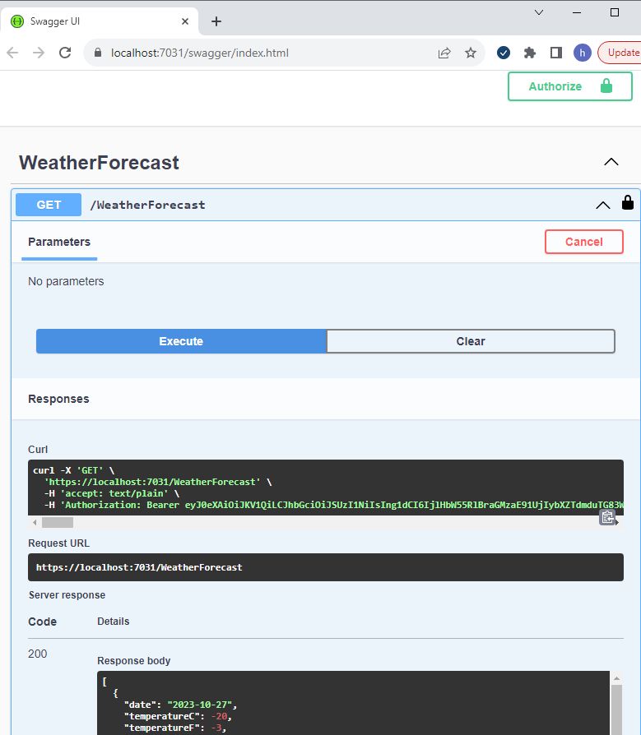Viewport: 641px width, 735px height.
Task: Share this page via share icon
Action: click(x=444, y=53)
